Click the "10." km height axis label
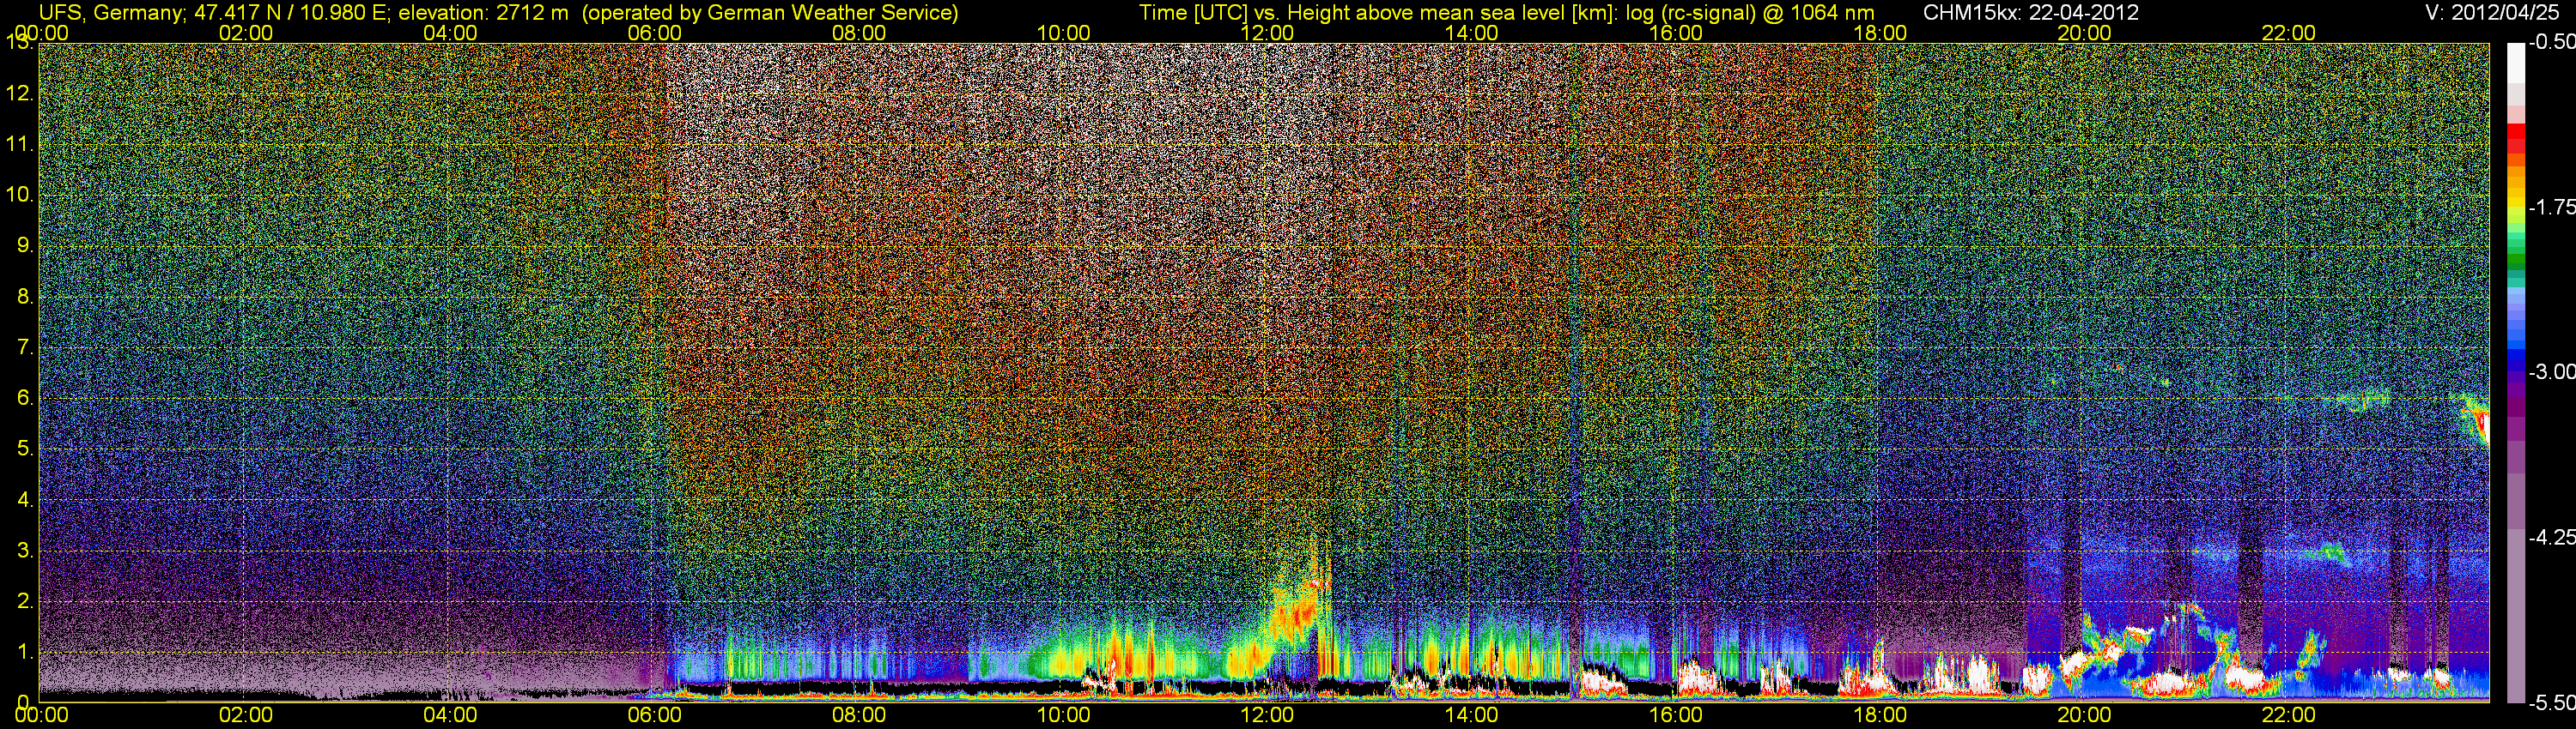Image resolution: width=2576 pixels, height=729 pixels. point(20,195)
